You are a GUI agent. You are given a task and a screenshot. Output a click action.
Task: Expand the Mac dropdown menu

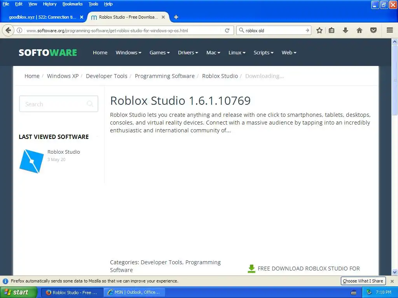pyautogui.click(x=213, y=52)
